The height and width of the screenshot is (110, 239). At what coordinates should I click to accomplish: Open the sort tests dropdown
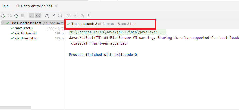(x=47, y=16)
